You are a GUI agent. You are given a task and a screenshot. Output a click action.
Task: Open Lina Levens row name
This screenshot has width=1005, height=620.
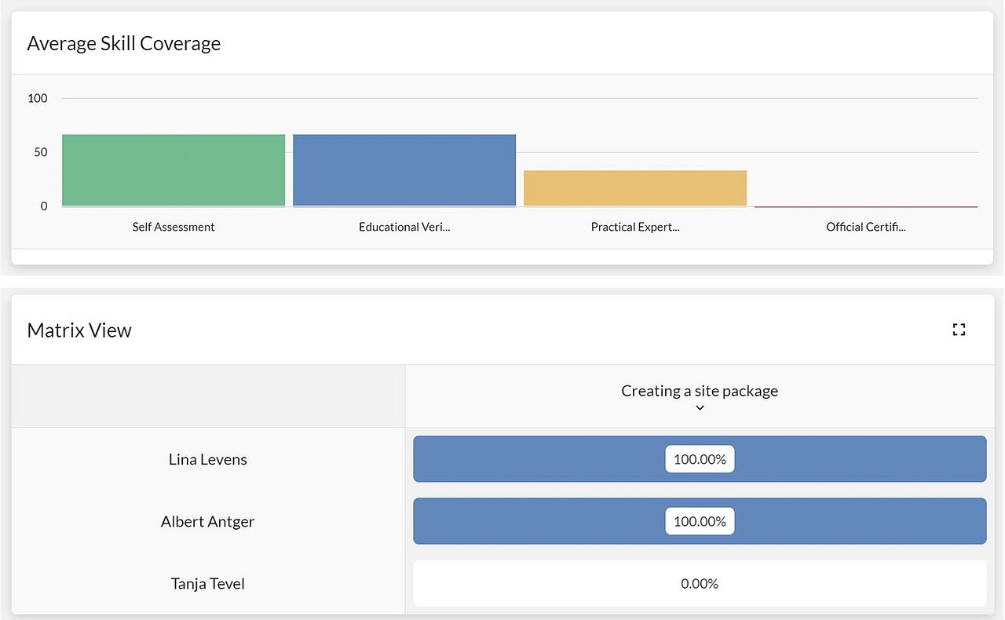coord(208,459)
